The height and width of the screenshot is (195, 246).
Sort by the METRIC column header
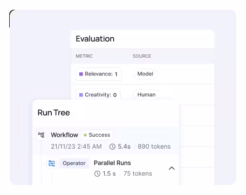click(x=84, y=56)
